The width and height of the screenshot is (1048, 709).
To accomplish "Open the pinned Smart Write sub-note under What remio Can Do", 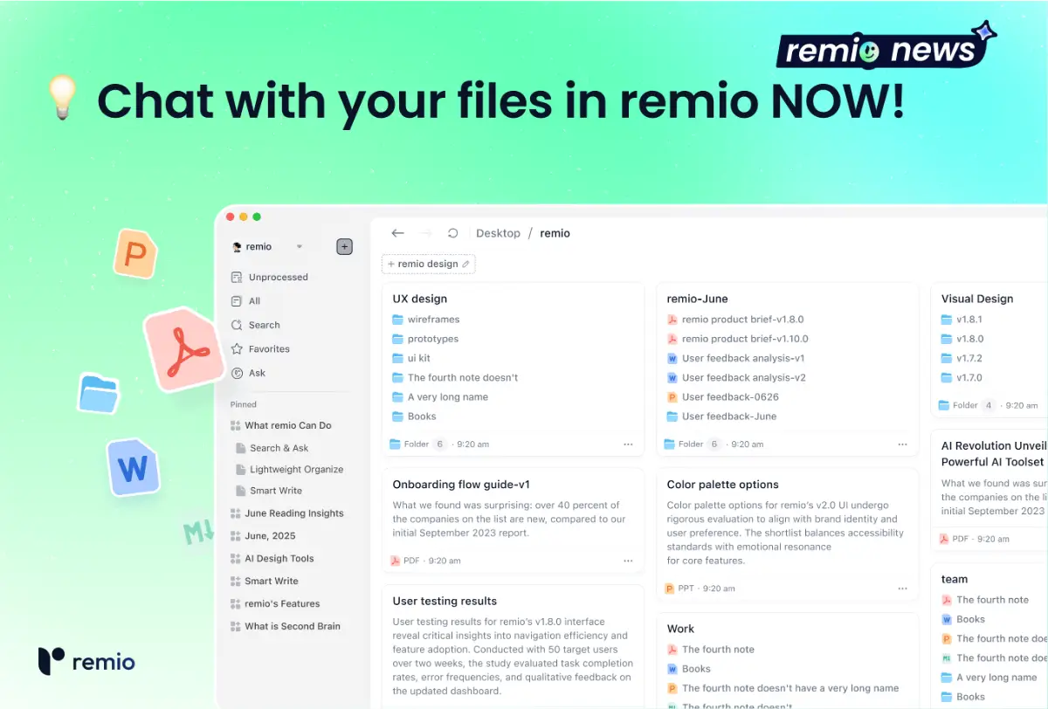I will tap(276, 491).
